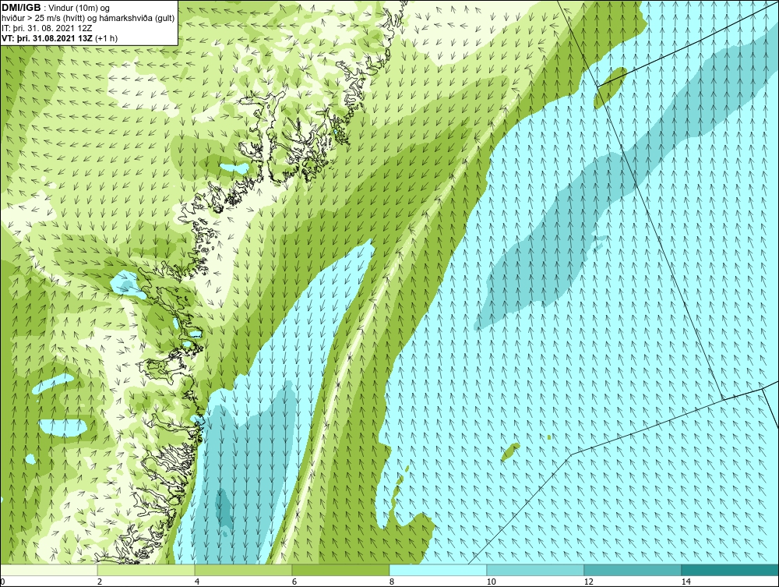This screenshot has width=779, height=587.
Task: Click the 'VT: þri. 31.08.2021 13Z' valid time
Action: pos(48,37)
